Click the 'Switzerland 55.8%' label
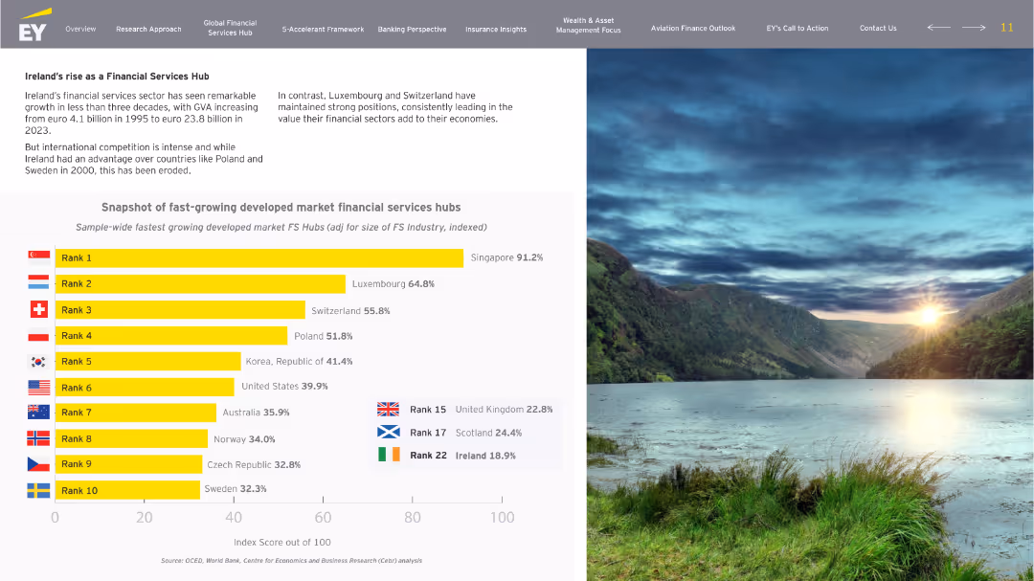 click(350, 311)
